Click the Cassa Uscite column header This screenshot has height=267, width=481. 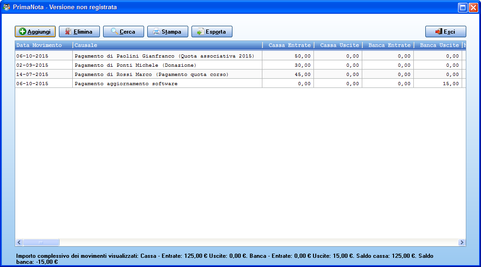(x=338, y=45)
